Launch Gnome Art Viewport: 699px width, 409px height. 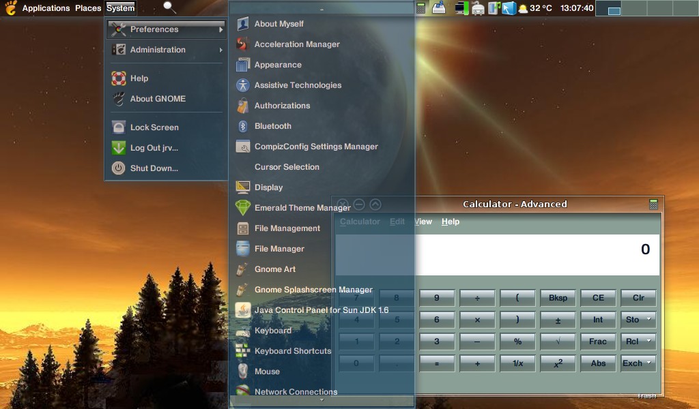point(321,269)
